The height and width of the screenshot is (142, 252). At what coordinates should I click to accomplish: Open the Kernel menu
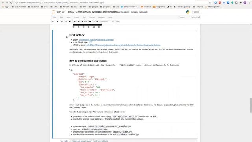pyautogui.click(x=92, y=17)
